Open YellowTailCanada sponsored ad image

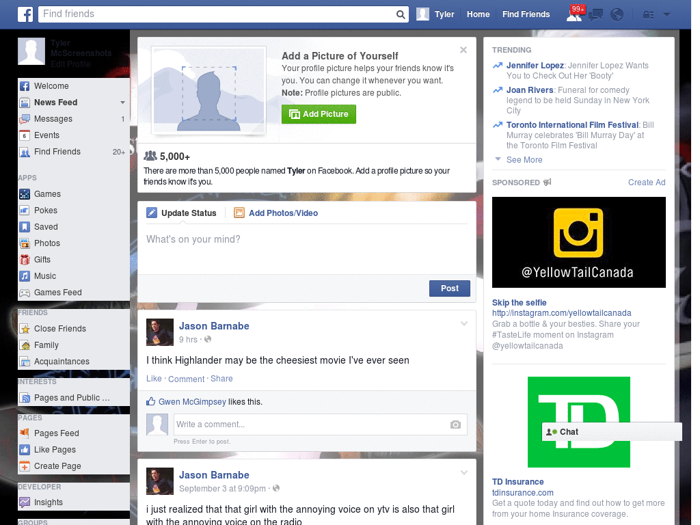tap(578, 243)
